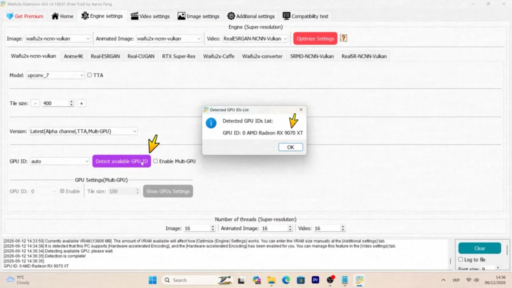Click Detect available GPU ID button
This screenshot has width=512, height=288.
[121, 161]
